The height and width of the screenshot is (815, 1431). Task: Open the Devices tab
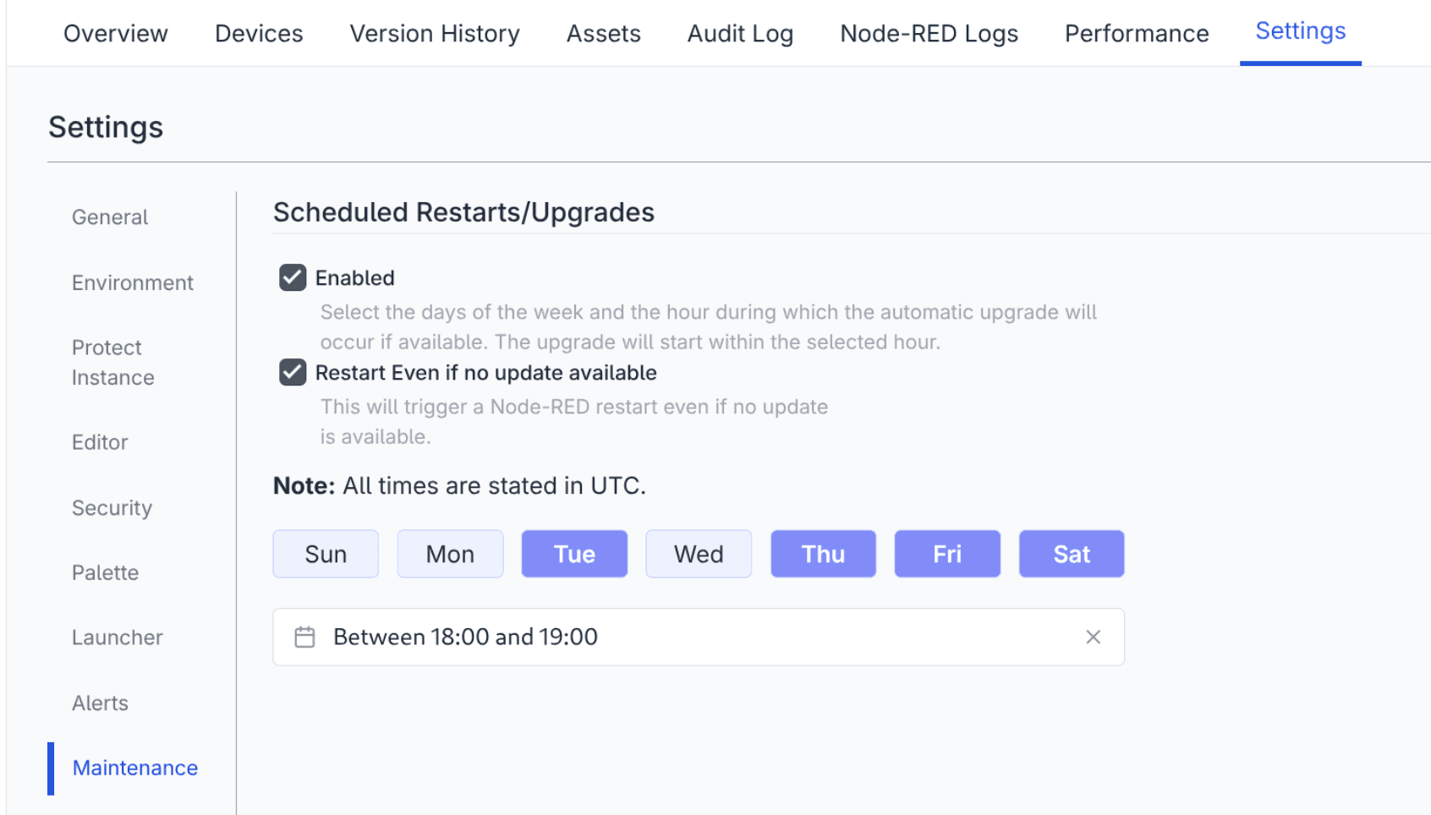pos(258,33)
